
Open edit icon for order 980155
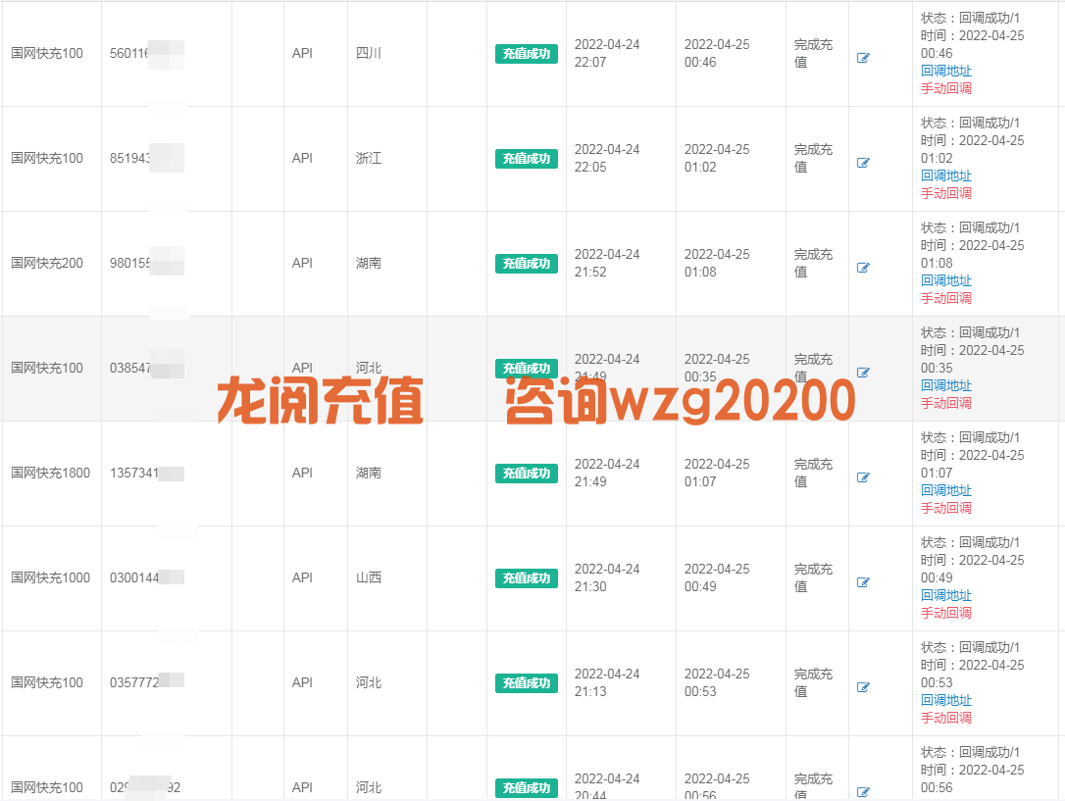tap(863, 268)
